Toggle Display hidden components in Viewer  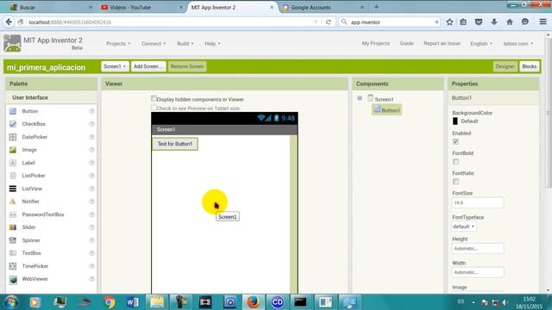coord(154,98)
